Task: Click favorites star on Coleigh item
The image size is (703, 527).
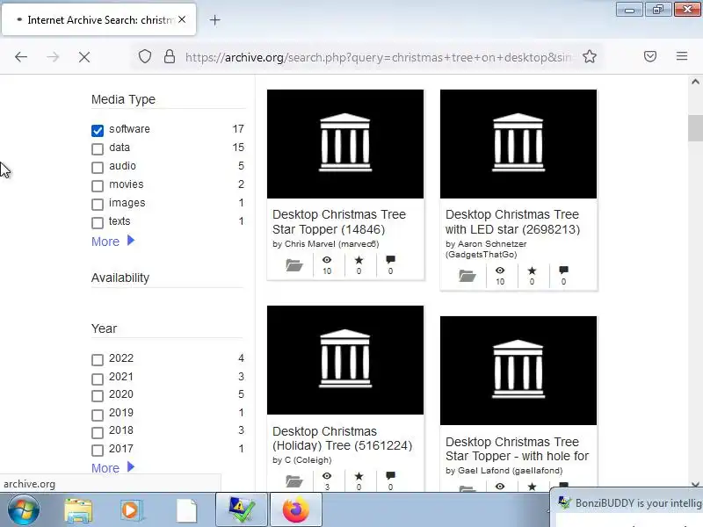Action: (x=359, y=476)
